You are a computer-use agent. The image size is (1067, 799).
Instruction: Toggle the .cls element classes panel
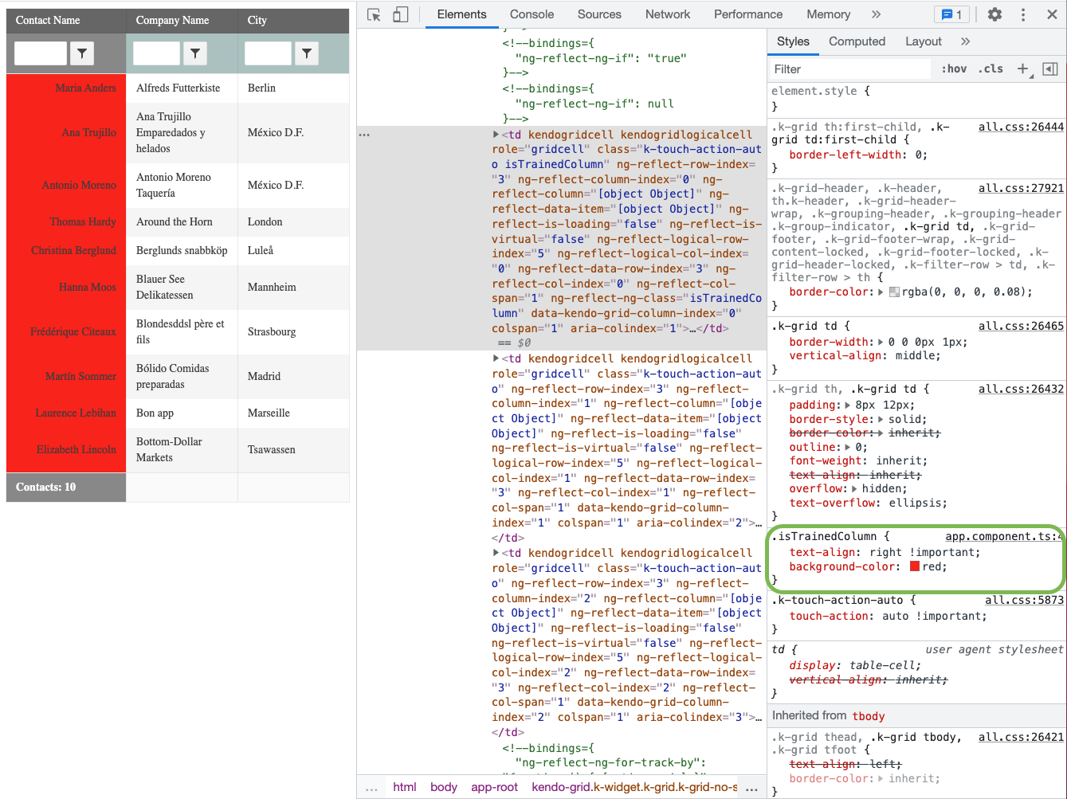click(x=991, y=69)
